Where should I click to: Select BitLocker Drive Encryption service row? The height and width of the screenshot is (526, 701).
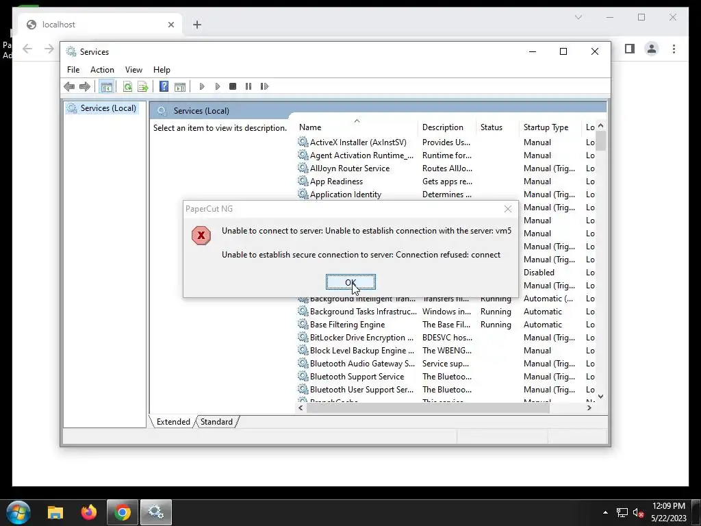coord(446,337)
